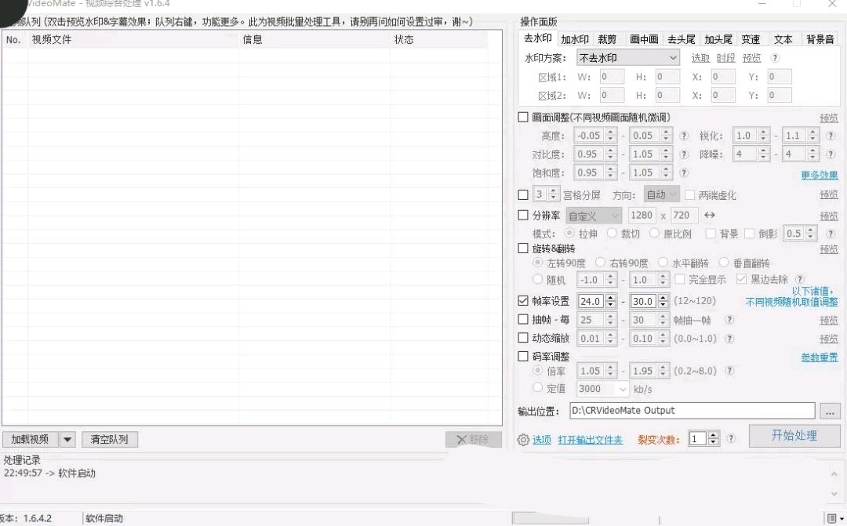Click the help icon next to 水印方案 预览
The height and width of the screenshot is (526, 847).
pyautogui.click(x=775, y=58)
